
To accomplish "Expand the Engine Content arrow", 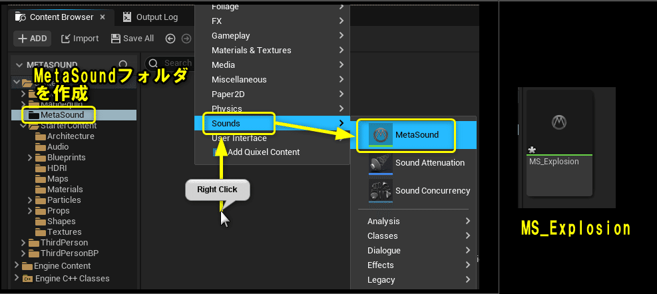I will [x=17, y=265].
